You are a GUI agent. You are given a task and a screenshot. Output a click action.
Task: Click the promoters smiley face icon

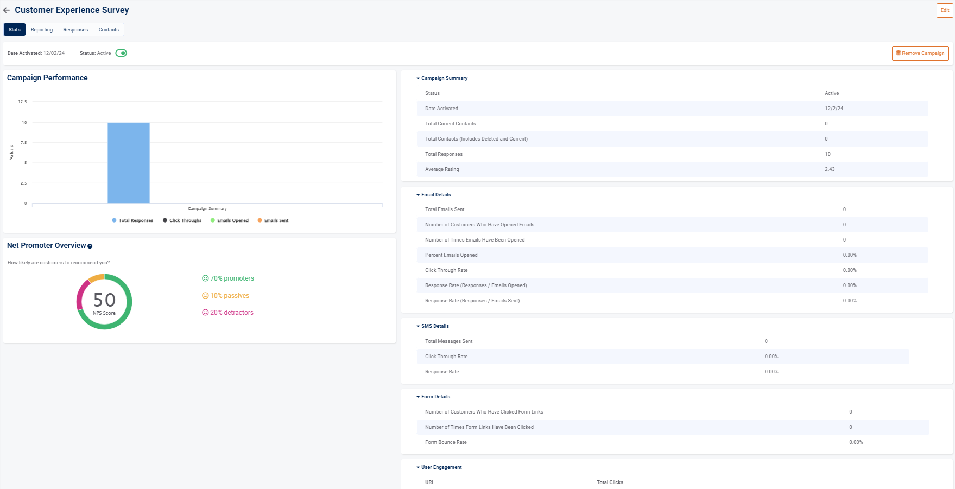coord(205,278)
